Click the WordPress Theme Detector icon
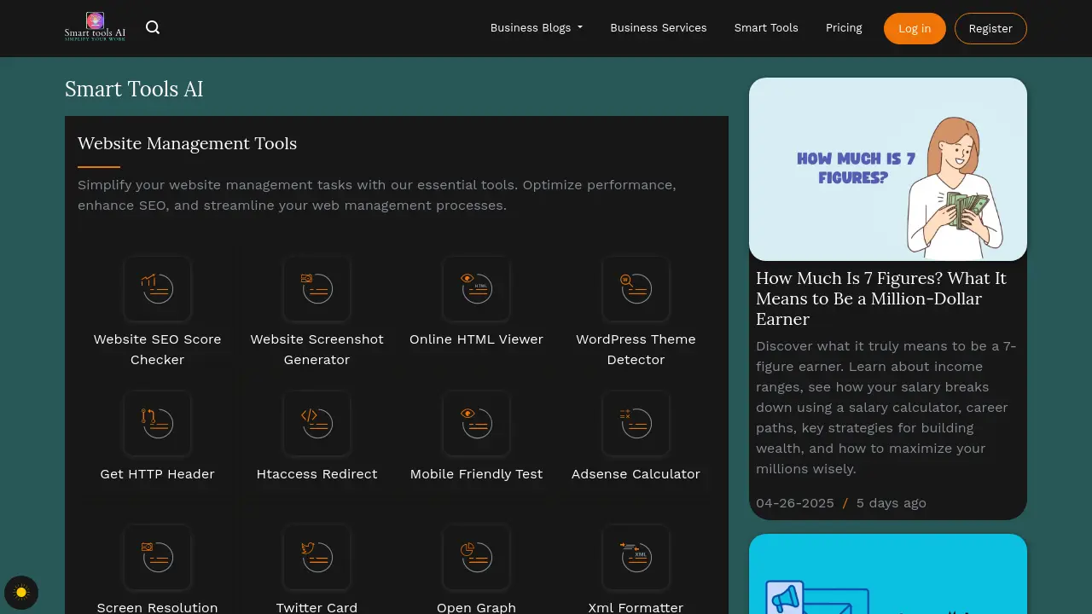 (636, 289)
